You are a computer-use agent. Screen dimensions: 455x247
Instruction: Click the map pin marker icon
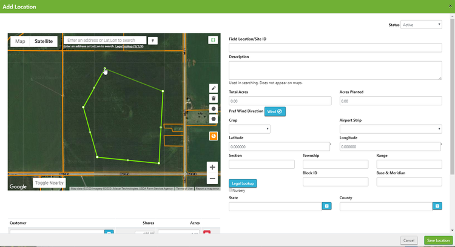(x=153, y=41)
